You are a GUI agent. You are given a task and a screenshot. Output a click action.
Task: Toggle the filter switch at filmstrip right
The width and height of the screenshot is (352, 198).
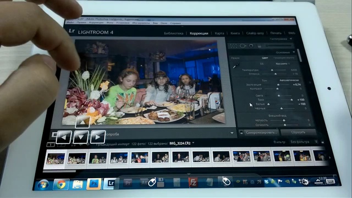[323, 142]
